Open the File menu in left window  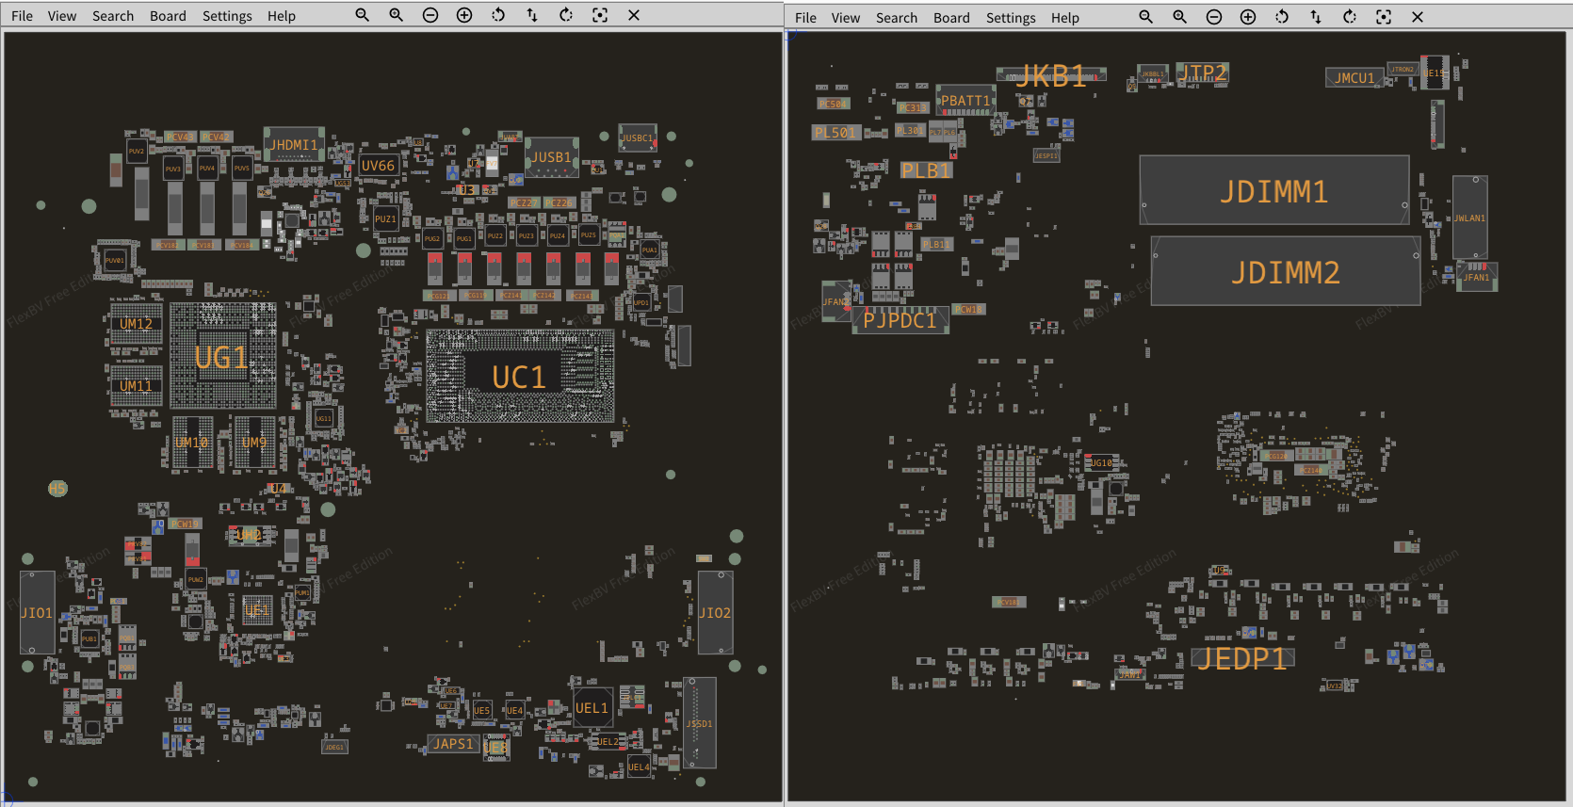pyautogui.click(x=22, y=16)
